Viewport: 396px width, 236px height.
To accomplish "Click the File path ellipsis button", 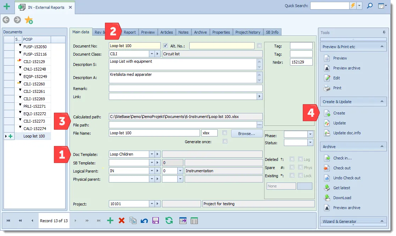I will point(260,125).
